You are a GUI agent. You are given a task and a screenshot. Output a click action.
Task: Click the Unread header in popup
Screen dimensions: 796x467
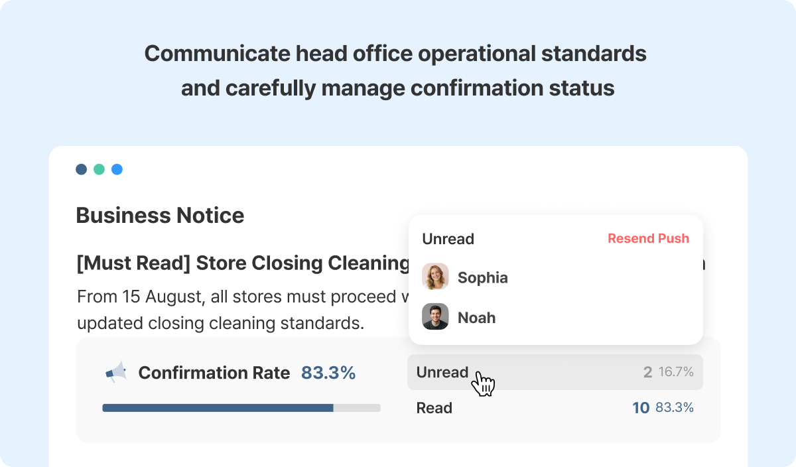pos(448,239)
